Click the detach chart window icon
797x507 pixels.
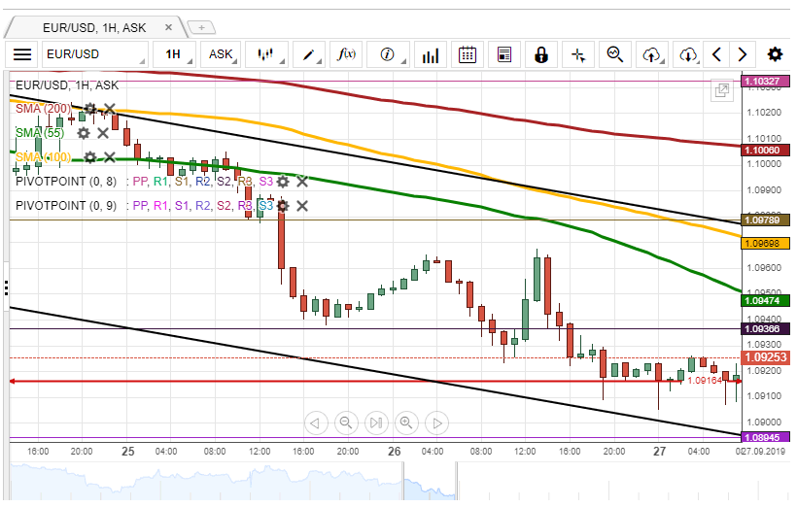tap(722, 91)
